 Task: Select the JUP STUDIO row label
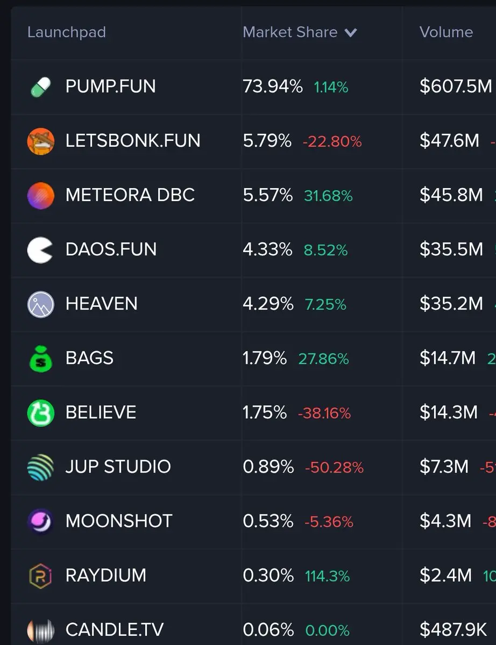tap(118, 467)
